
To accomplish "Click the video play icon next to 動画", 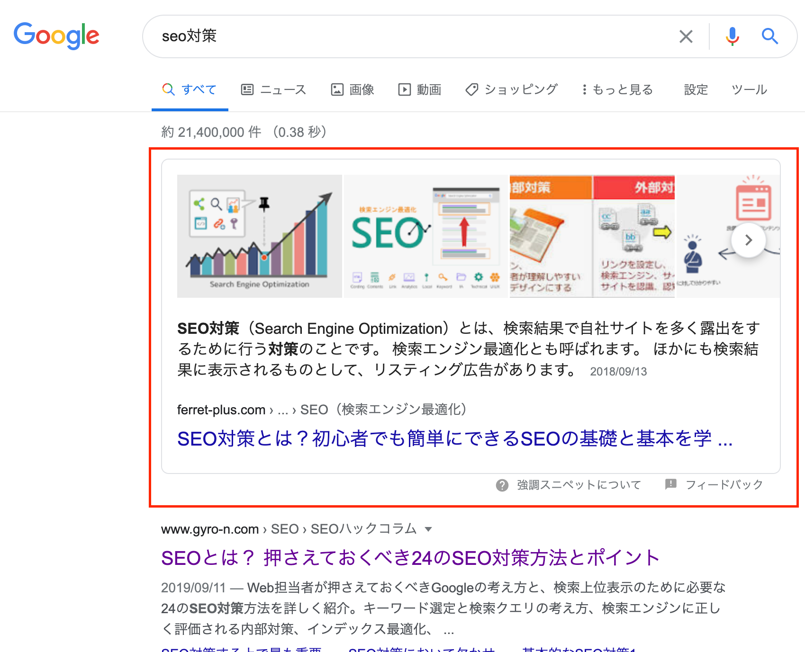I will coord(405,89).
